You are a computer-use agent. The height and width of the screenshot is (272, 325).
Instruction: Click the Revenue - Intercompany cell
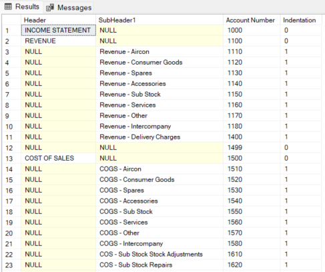tap(159, 126)
